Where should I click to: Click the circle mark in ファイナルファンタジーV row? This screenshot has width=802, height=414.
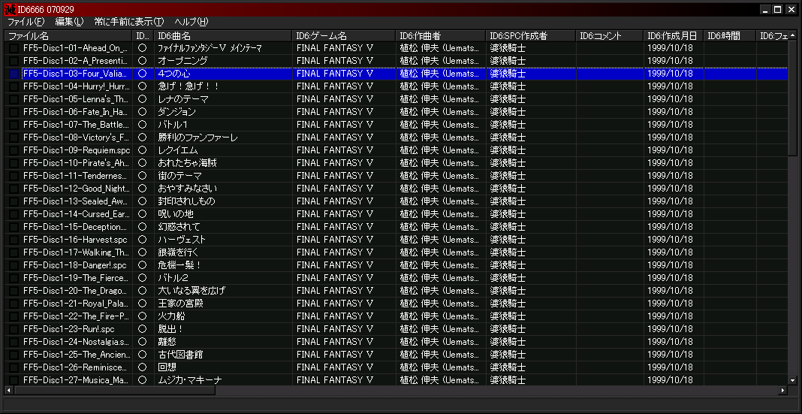click(143, 48)
